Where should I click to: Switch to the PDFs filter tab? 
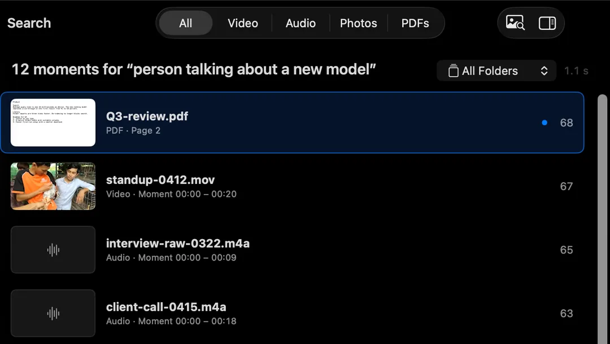pos(415,23)
